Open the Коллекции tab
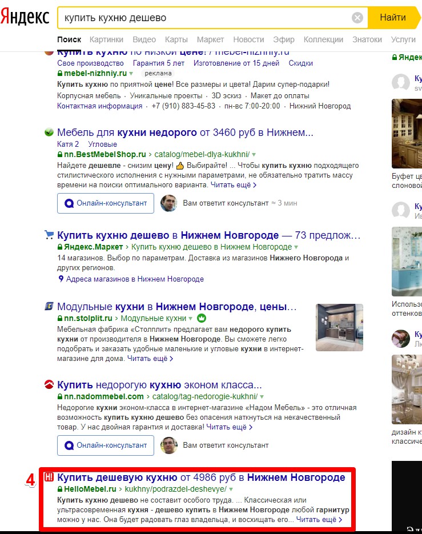Image resolution: width=422 pixels, height=534 pixels. pyautogui.click(x=323, y=39)
